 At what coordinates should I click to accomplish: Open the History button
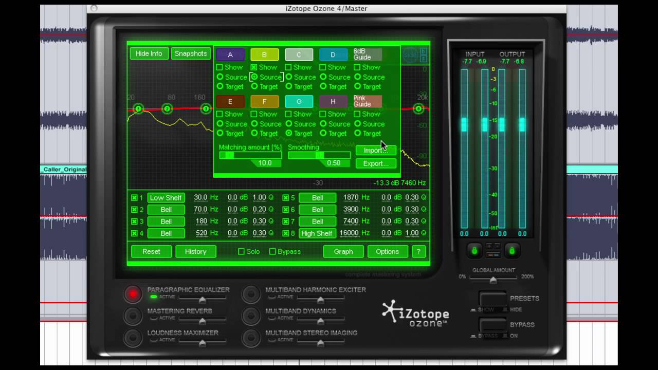click(195, 251)
